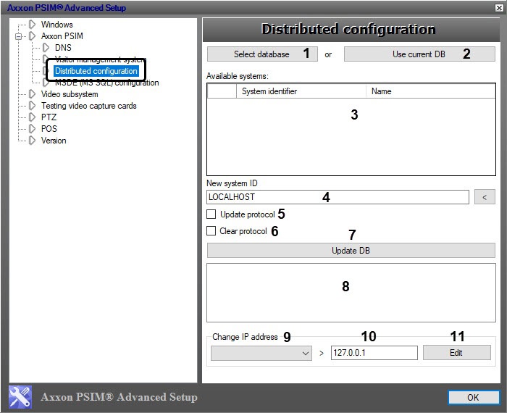Click the Edit IP address button

pyautogui.click(x=456, y=353)
